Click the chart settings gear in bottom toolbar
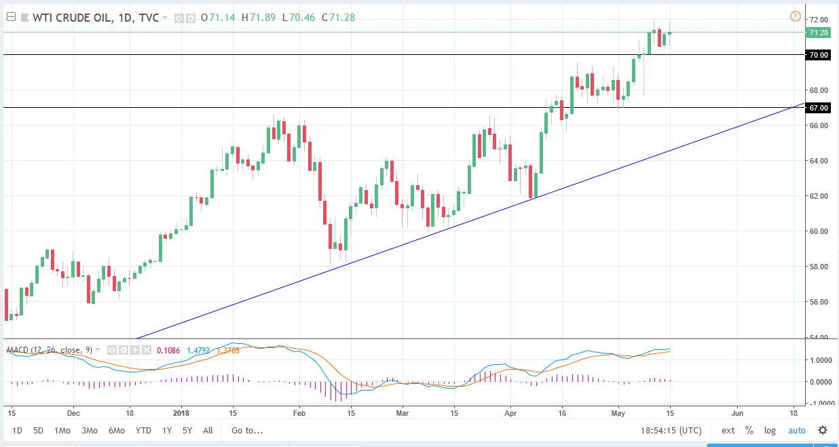The height and width of the screenshot is (447, 839). point(823,430)
